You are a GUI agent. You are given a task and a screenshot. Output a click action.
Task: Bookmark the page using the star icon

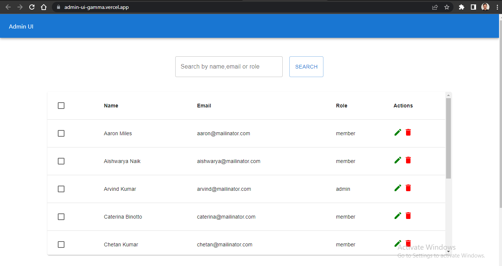pyautogui.click(x=446, y=7)
